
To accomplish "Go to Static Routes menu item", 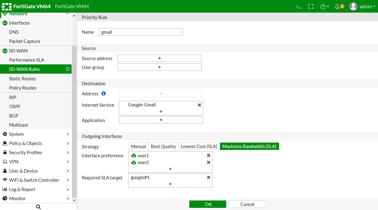I will [x=22, y=79].
